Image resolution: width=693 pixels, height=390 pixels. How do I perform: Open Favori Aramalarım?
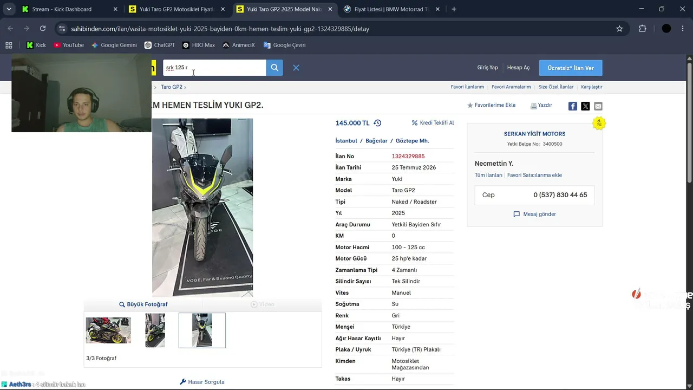tap(511, 87)
